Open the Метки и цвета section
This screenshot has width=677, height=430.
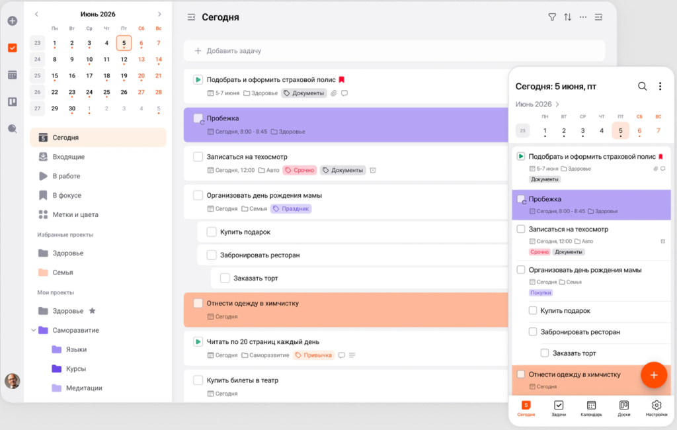tap(98, 214)
